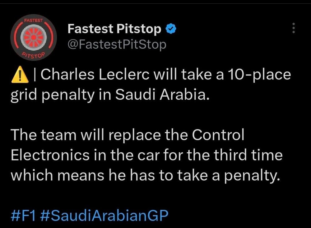Screen dimensions: 311x228
Task: Click the red wheel graphic in avatar
Action: [x=34, y=37]
